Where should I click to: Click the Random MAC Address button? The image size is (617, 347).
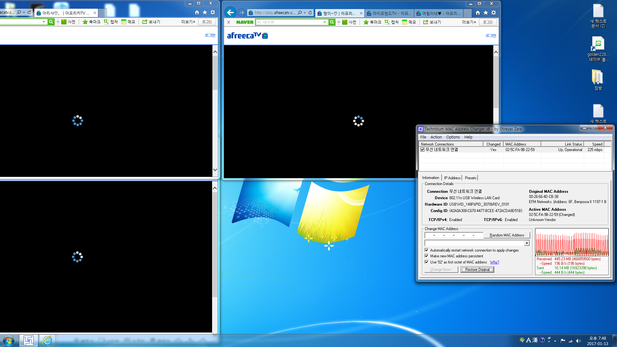(x=507, y=235)
